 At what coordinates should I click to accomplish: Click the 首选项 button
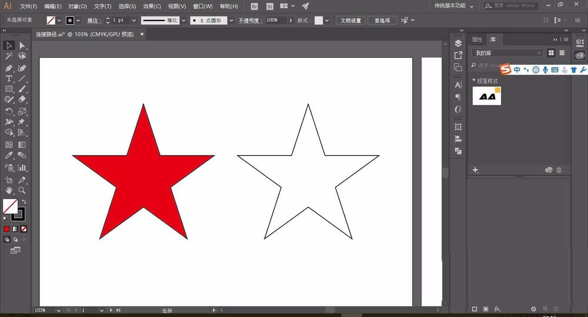(382, 20)
